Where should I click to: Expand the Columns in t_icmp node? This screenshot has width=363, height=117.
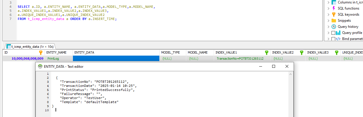[328, 2]
